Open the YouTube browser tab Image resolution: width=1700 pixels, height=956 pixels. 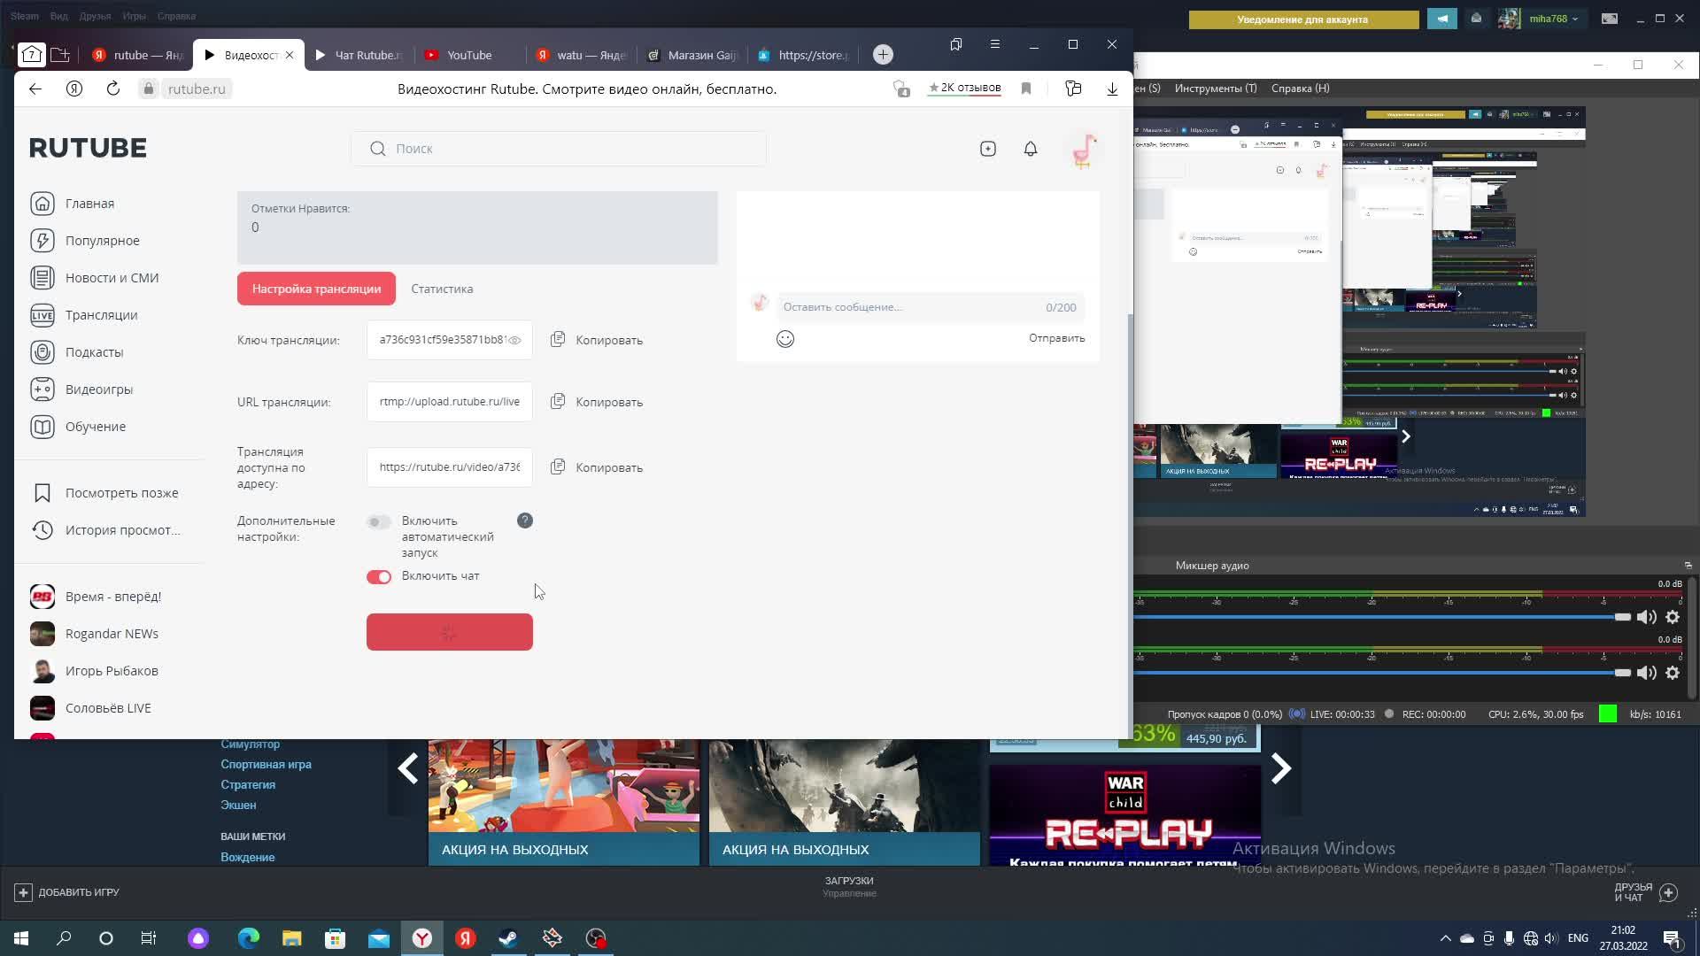point(468,55)
